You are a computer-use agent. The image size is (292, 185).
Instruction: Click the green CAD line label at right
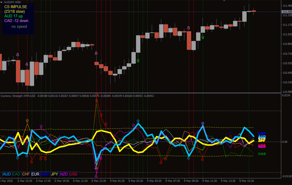pyautogui.click(x=262, y=154)
